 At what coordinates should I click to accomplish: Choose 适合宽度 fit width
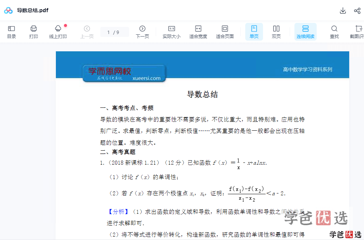198,32
